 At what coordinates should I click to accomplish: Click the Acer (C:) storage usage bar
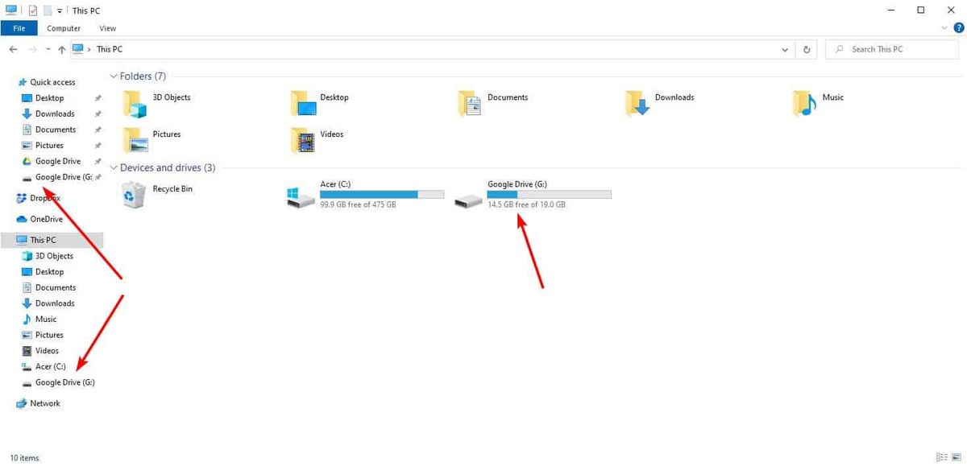pos(382,195)
